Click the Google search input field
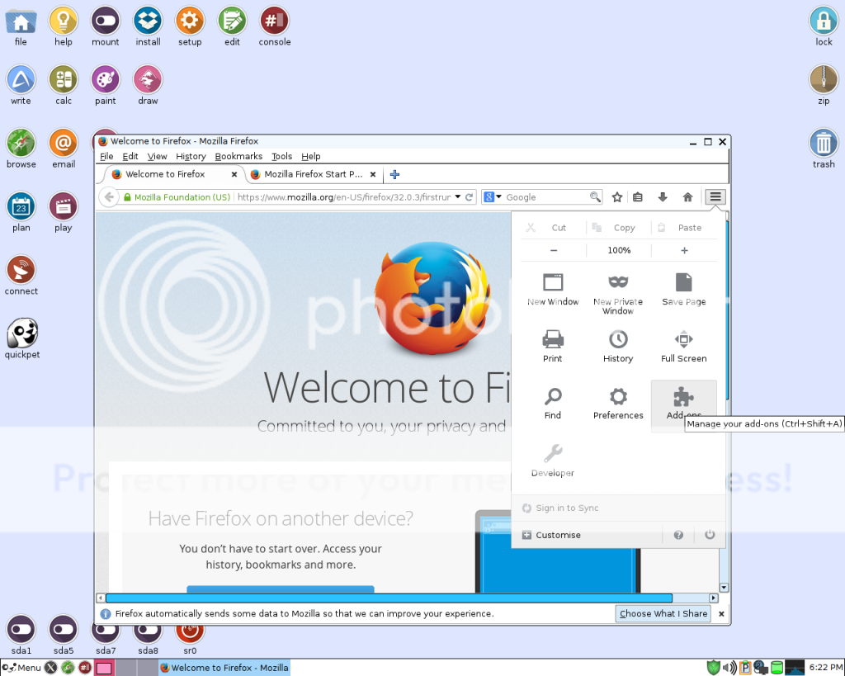This screenshot has width=845, height=676. (x=546, y=197)
